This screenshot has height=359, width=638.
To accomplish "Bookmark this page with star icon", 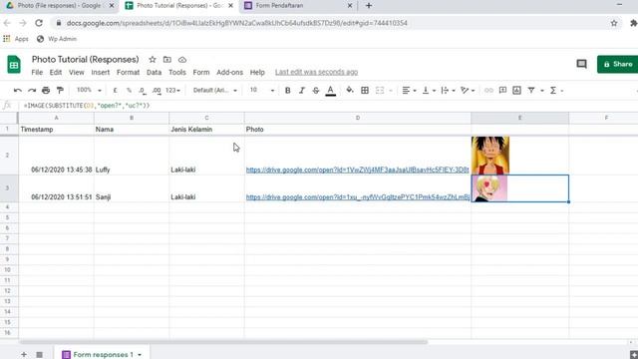I will point(614,23).
